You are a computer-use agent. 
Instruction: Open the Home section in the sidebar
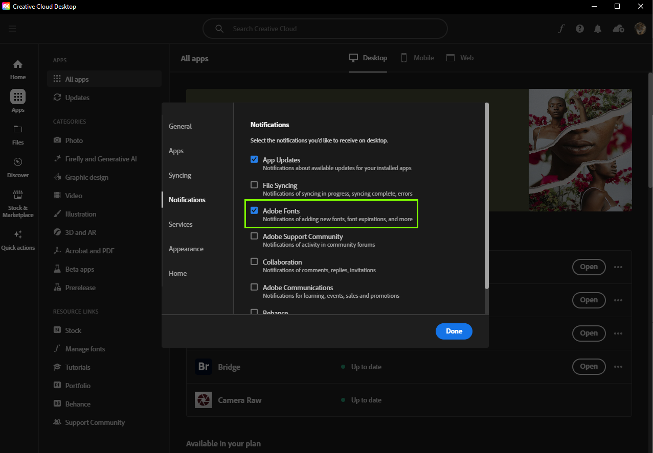pyautogui.click(x=17, y=69)
